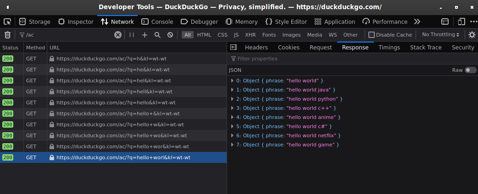Filter requests by Other
The image size is (478, 194).
tap(350, 35)
